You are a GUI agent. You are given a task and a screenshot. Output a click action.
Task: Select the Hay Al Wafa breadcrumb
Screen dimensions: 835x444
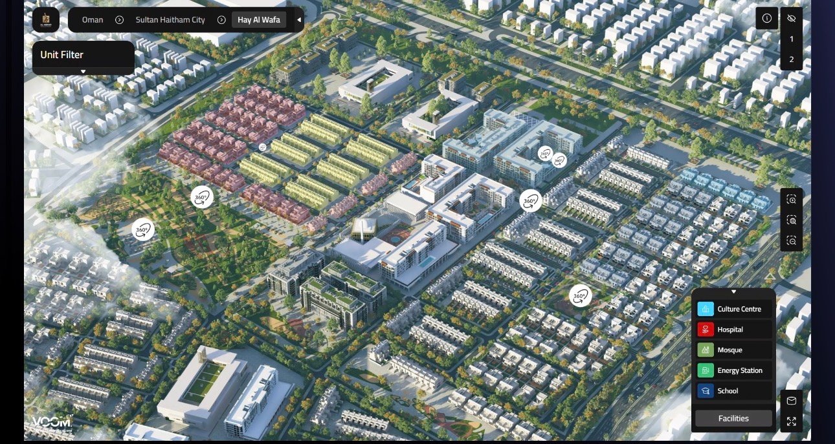[x=259, y=20]
